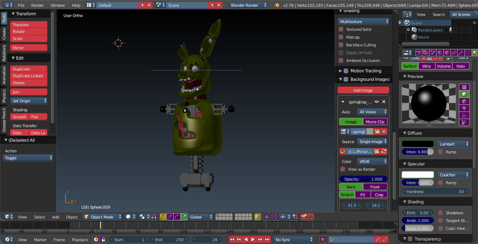Open Set Origin dropdown
The image size is (478, 244).
(x=28, y=100)
